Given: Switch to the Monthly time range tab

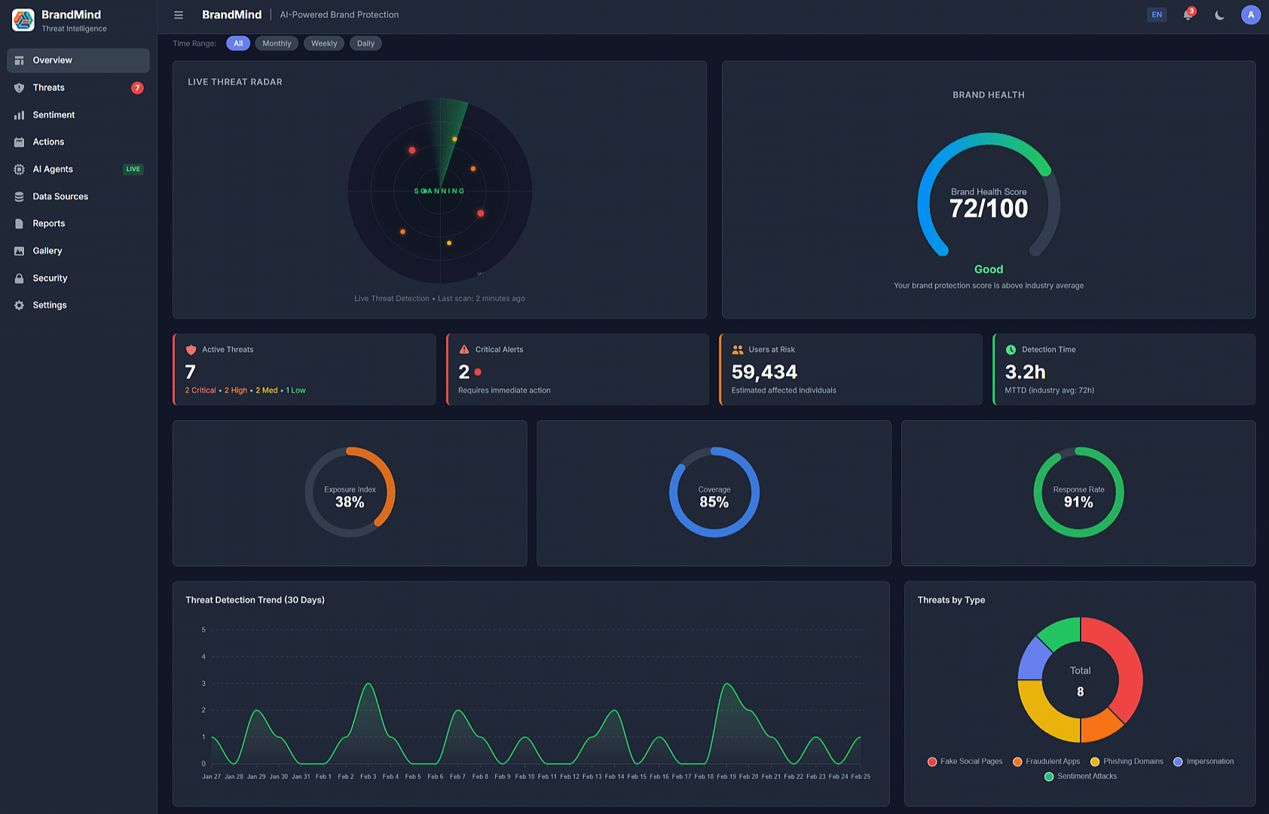Looking at the screenshot, I should (277, 43).
